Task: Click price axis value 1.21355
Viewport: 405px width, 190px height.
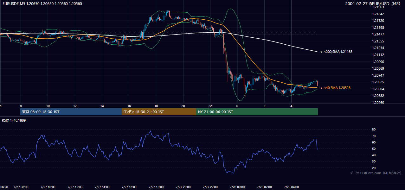Action: pyautogui.click(x=378, y=41)
